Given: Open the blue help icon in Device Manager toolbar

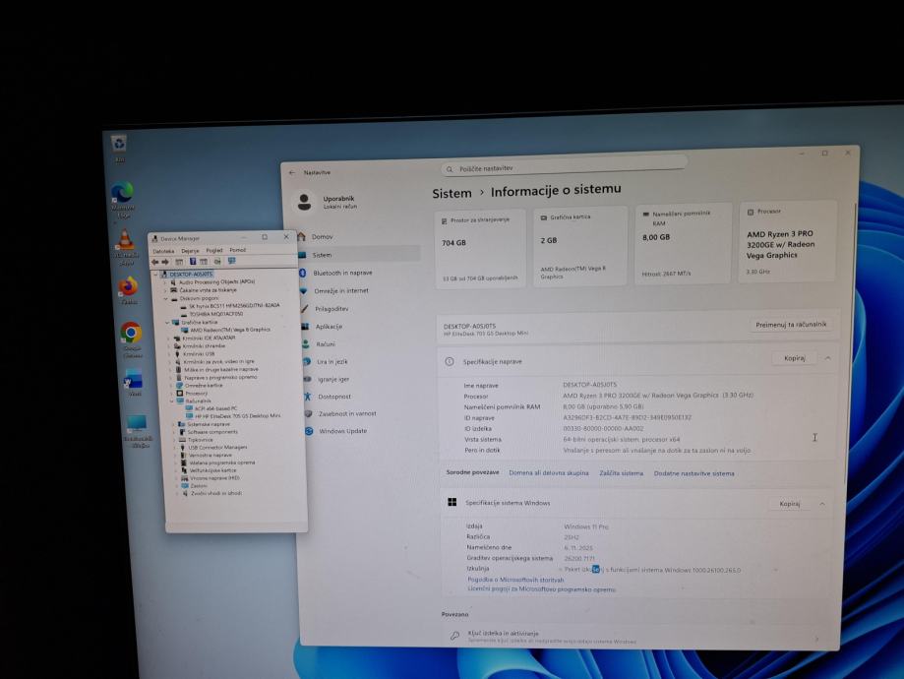Looking at the screenshot, I should (193, 262).
